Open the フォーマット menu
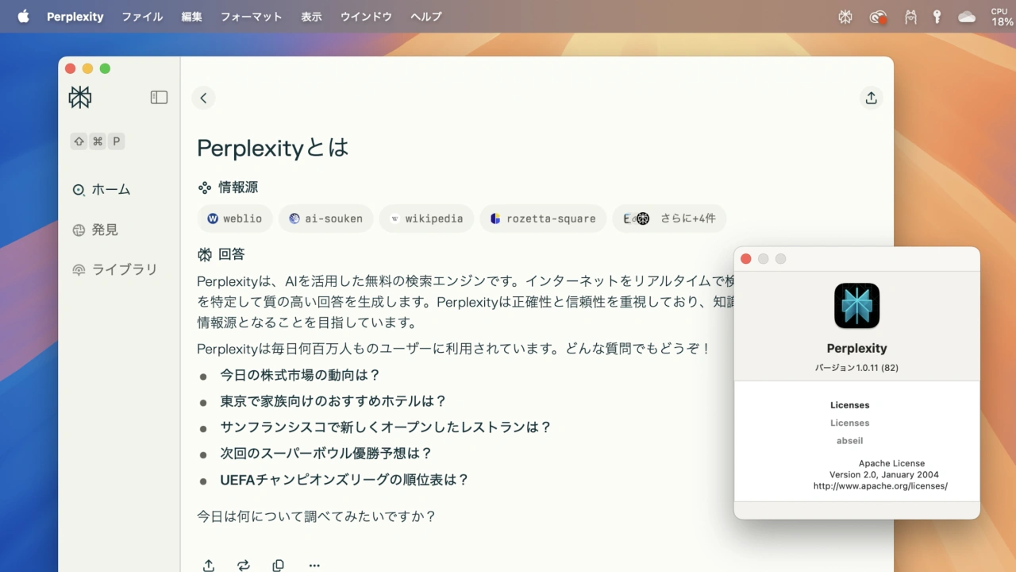Screen dimensions: 1016x572 252,16
